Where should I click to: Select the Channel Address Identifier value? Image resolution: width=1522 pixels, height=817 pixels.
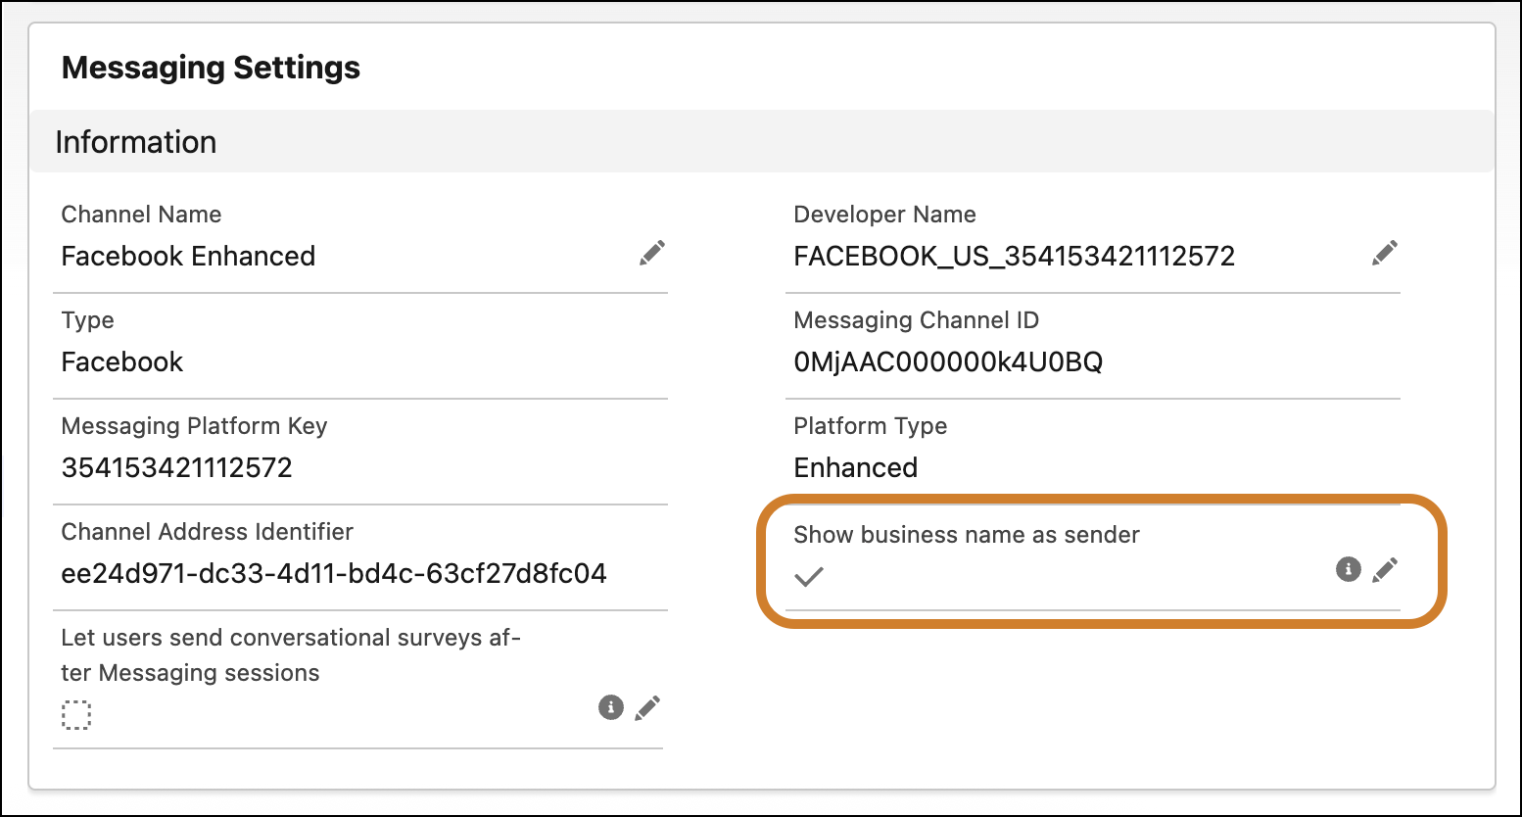click(334, 573)
